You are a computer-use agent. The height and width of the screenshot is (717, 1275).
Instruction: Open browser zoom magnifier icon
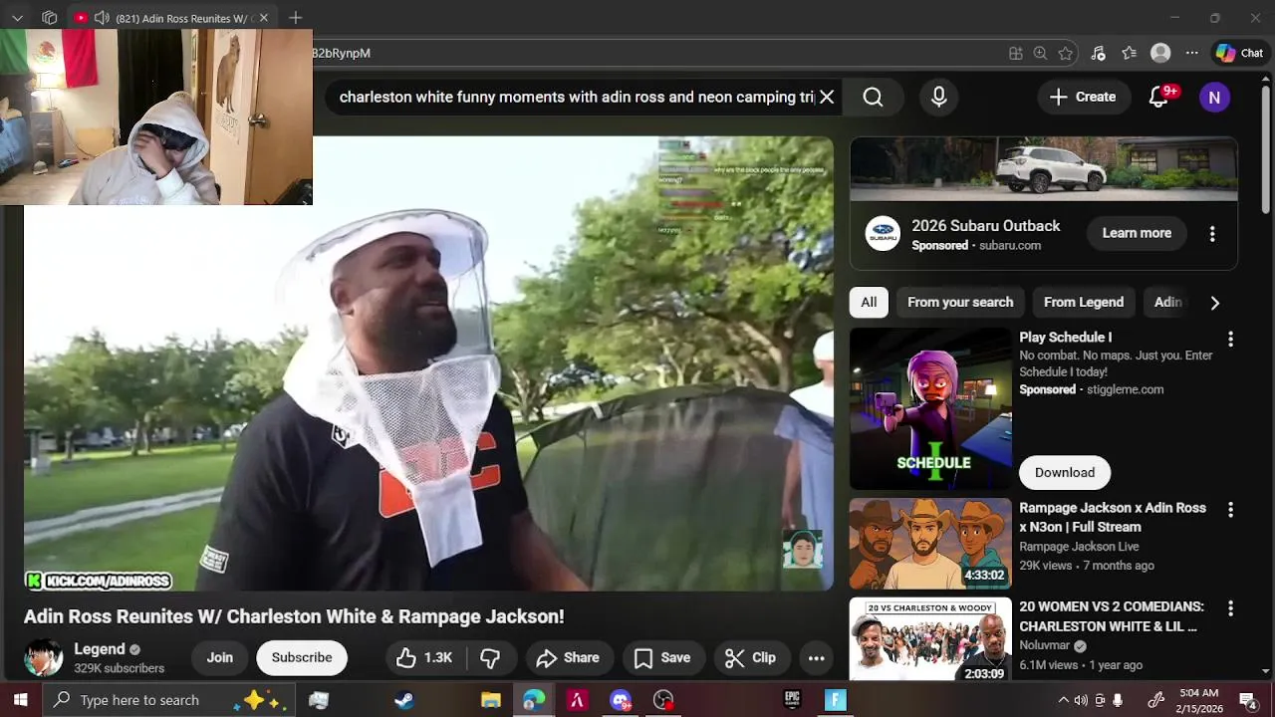(1040, 53)
